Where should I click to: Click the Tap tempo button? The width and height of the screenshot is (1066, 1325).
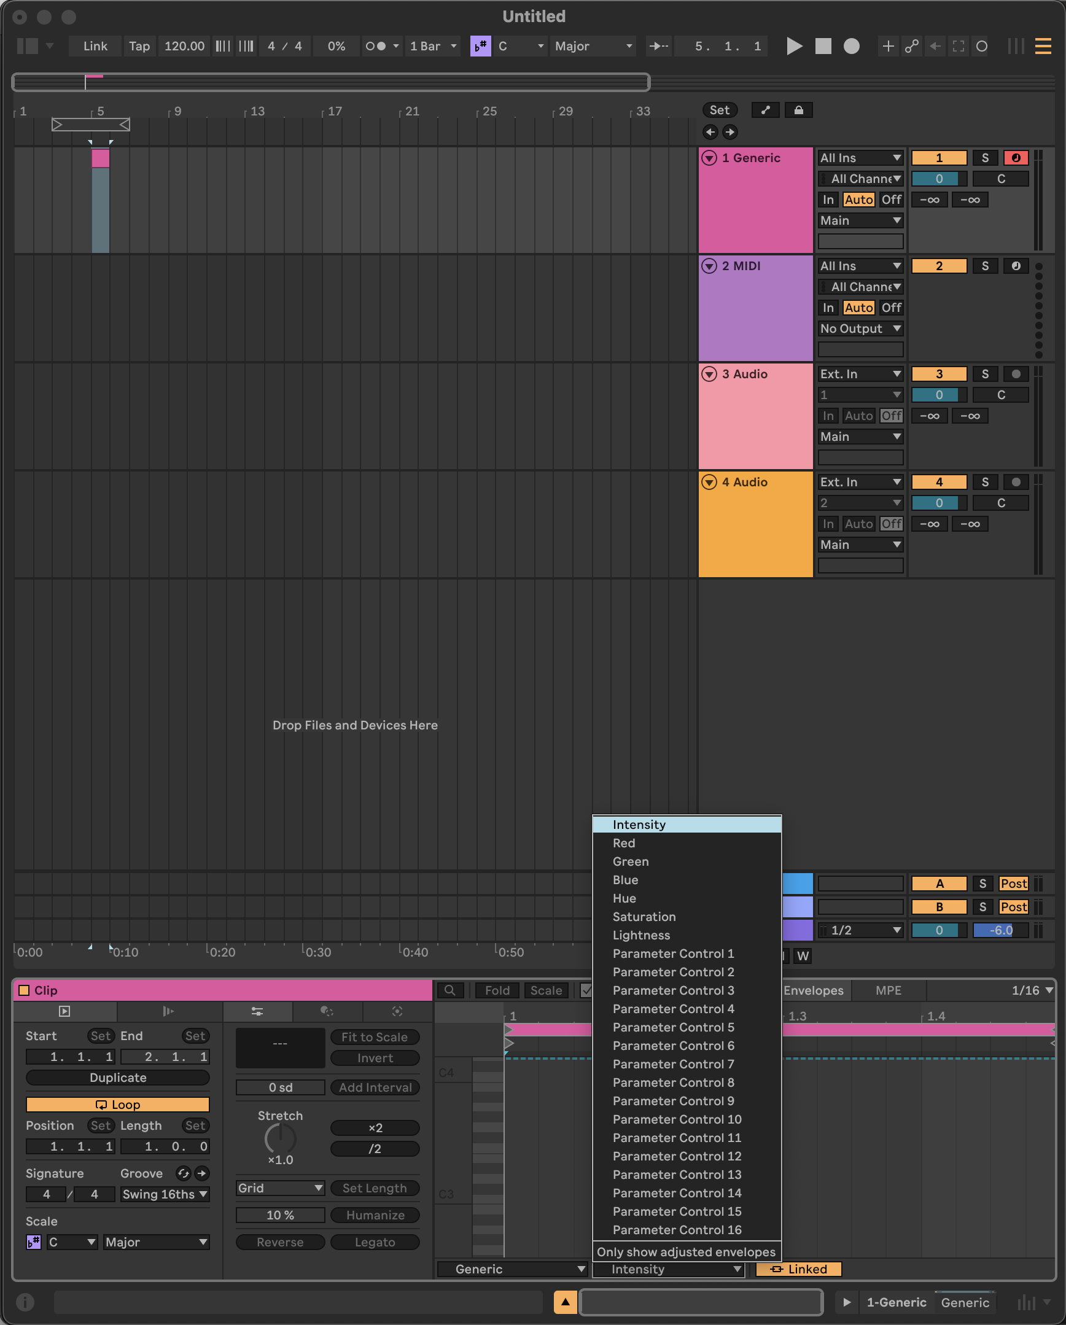[x=139, y=46]
